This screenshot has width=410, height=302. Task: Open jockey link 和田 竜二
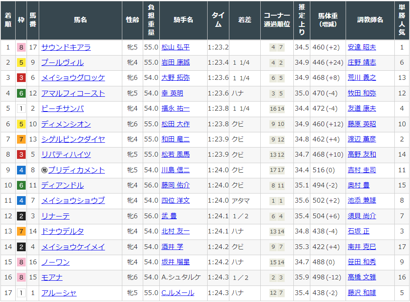coord(175,139)
